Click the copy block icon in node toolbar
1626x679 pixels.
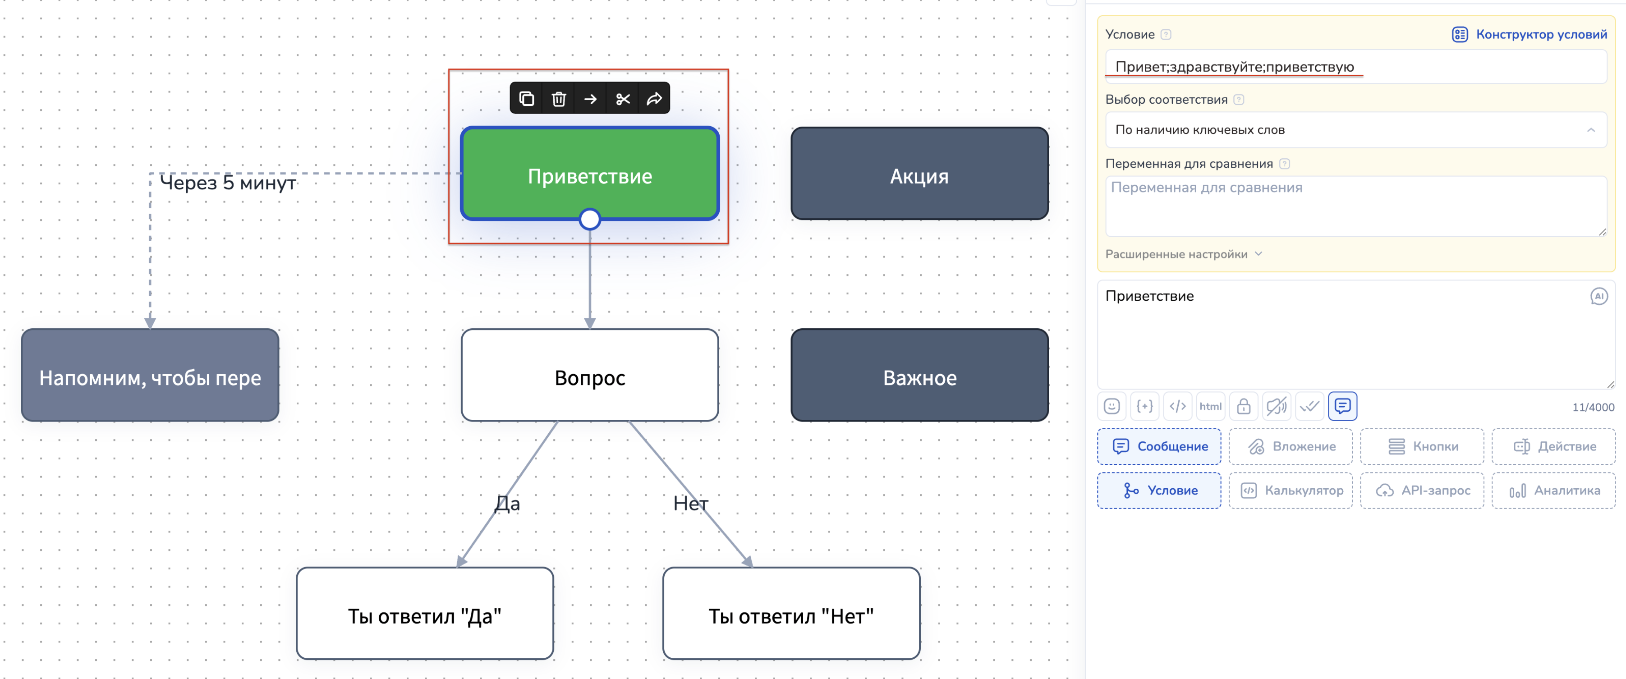click(x=526, y=99)
